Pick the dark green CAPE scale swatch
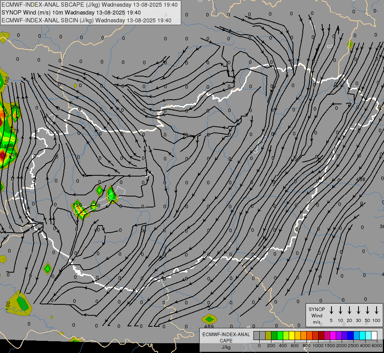The image size is (384, 353). [x=274, y=336]
